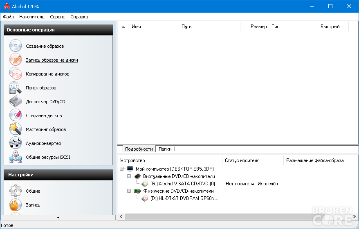Open Мастеринг образов link
359x229 pixels.
[x=46, y=129]
